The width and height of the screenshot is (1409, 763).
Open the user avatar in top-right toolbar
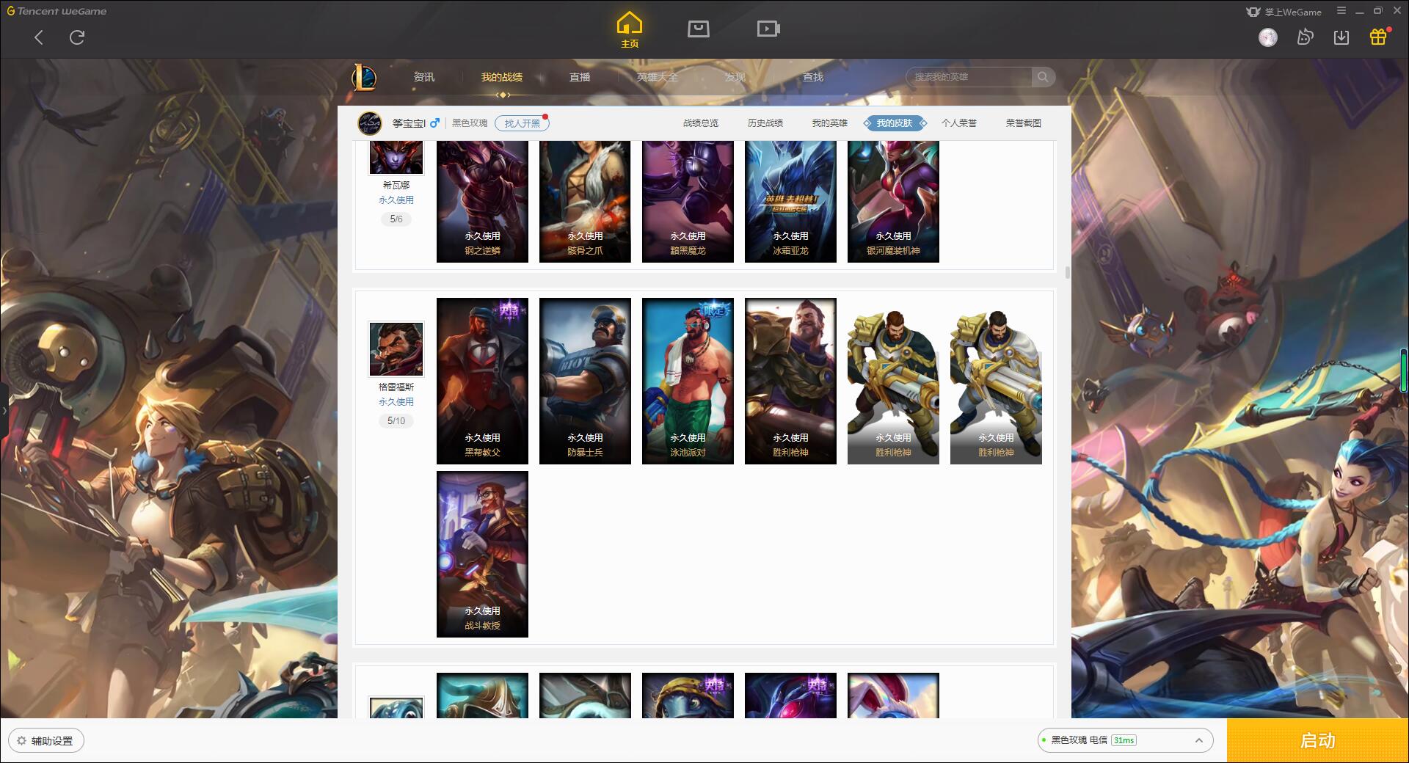tap(1267, 37)
